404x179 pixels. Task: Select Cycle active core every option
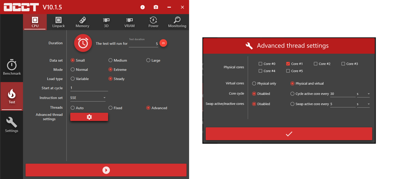click(310, 94)
